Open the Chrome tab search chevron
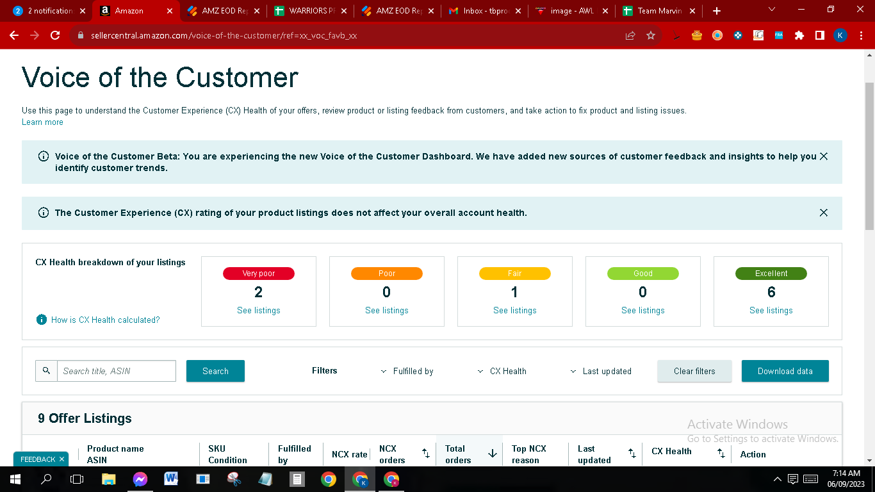The height and width of the screenshot is (492, 875). 771,10
